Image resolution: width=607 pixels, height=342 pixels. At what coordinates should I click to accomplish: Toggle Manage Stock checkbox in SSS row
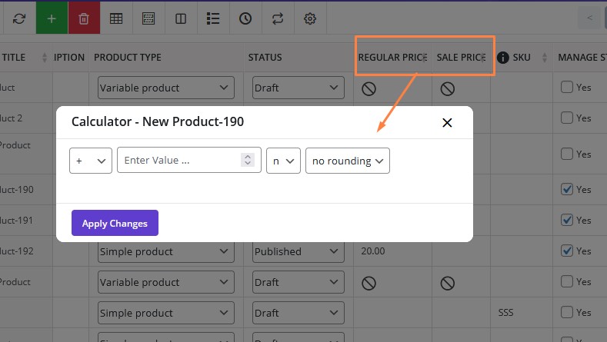(x=567, y=312)
